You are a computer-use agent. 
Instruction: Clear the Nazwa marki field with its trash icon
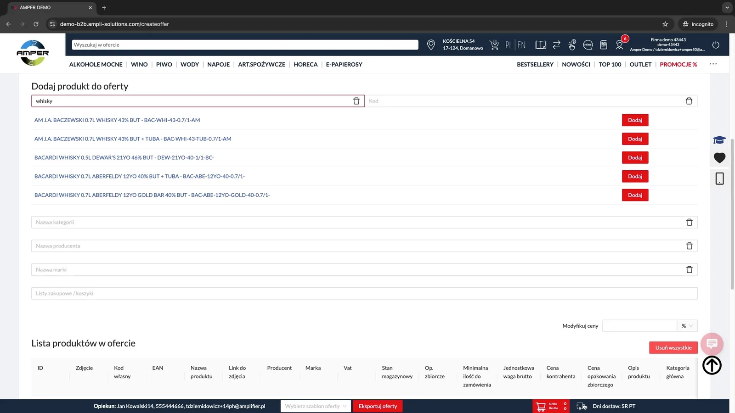click(689, 270)
